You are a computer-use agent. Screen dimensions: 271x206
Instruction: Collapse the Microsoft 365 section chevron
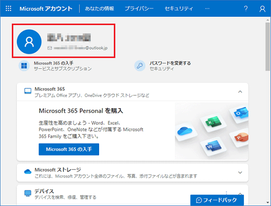[x=240, y=92]
